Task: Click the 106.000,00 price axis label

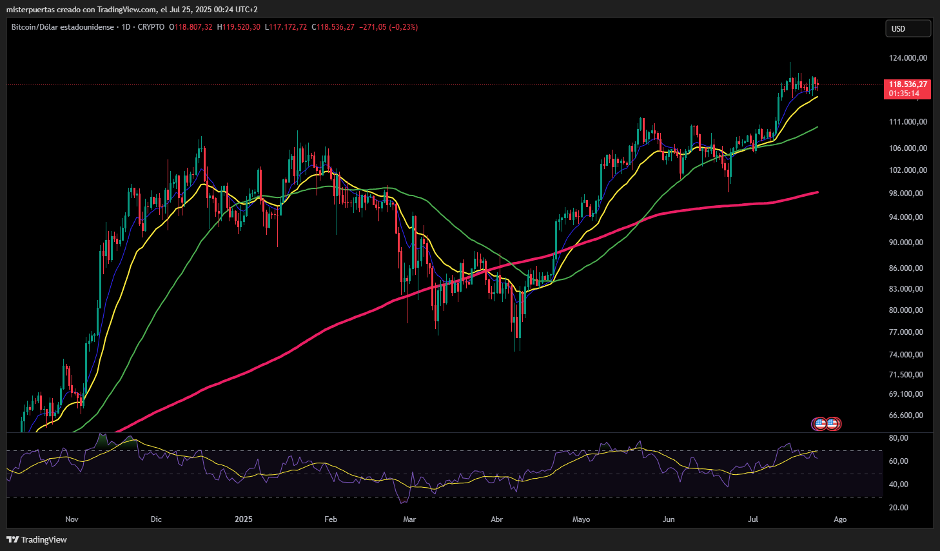Action: (x=908, y=148)
